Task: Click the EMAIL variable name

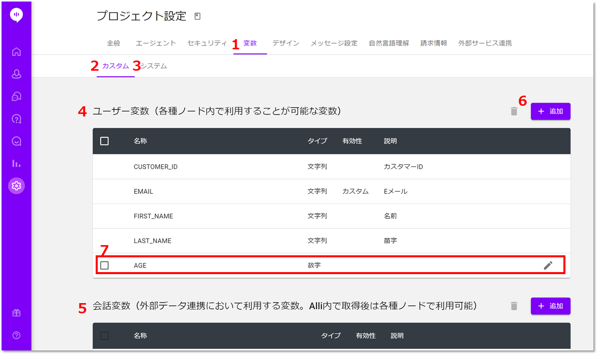Action: click(144, 191)
